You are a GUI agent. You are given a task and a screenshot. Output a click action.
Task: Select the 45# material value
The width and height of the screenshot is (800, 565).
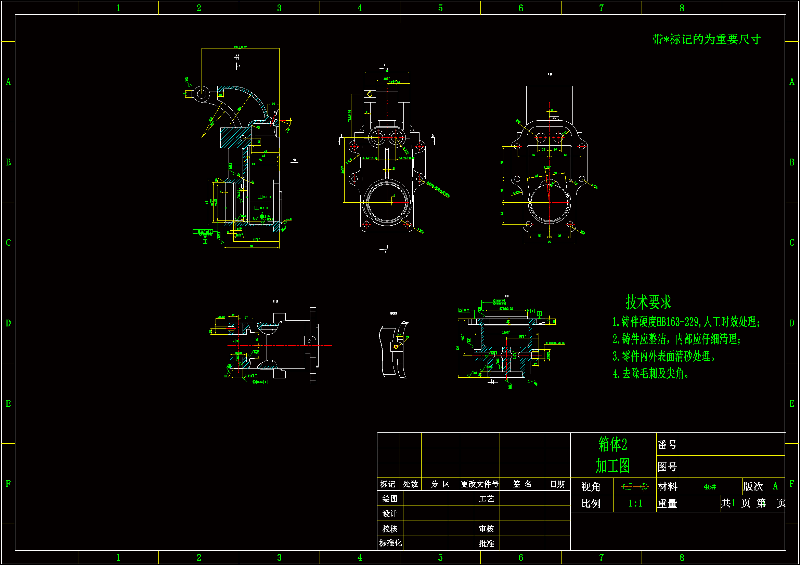coord(709,486)
